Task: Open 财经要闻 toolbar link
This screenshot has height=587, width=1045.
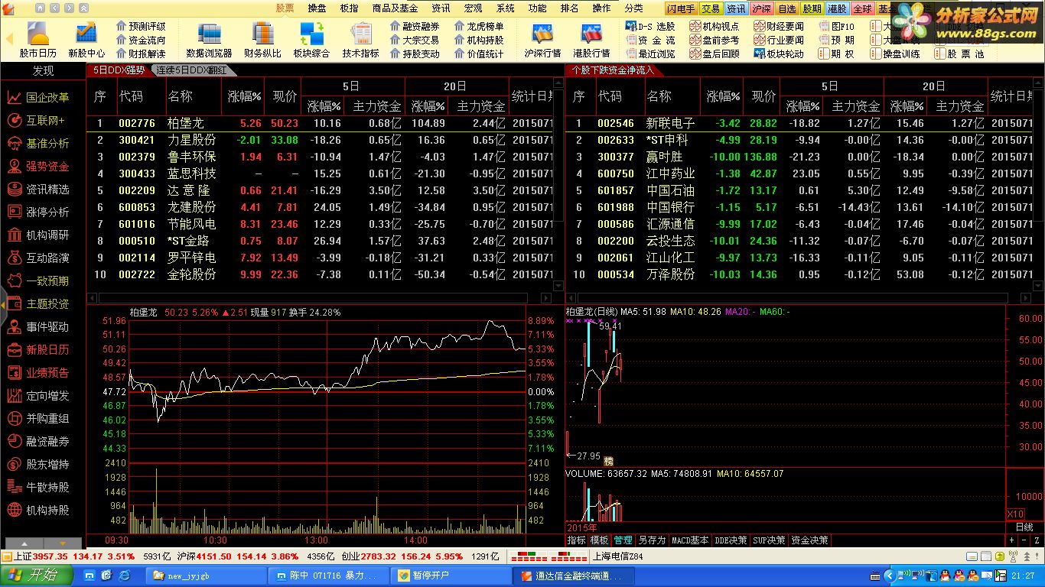Action: pyautogui.click(x=779, y=26)
